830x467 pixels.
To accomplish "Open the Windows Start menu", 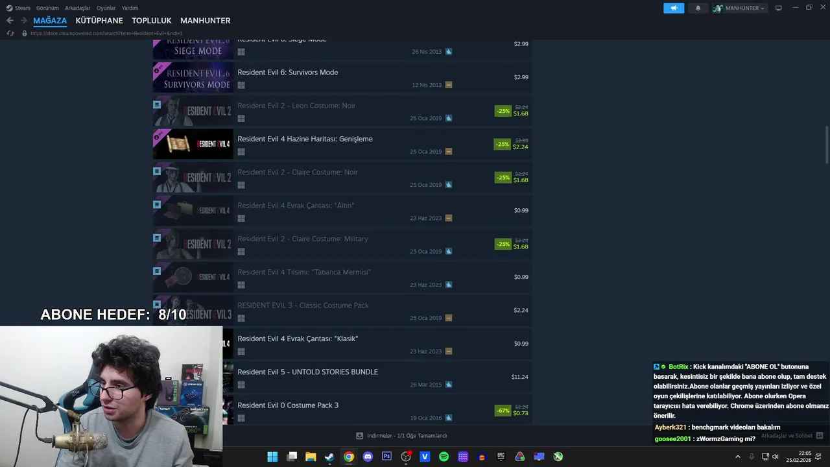I will (x=272, y=457).
